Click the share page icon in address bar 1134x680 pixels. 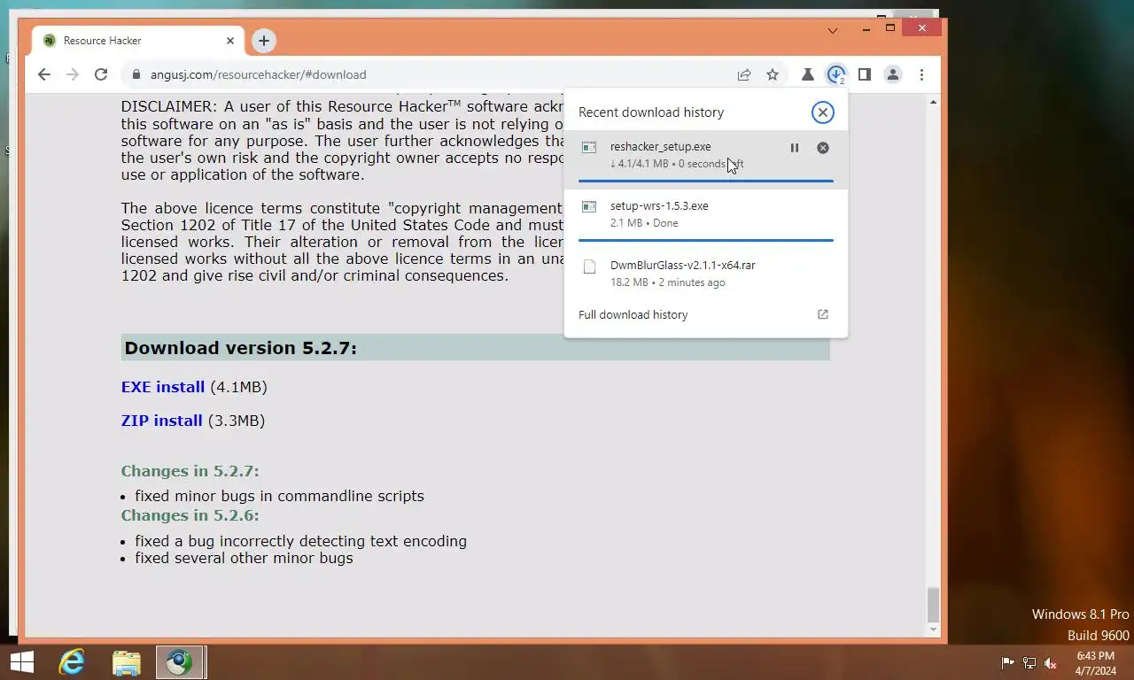744,74
